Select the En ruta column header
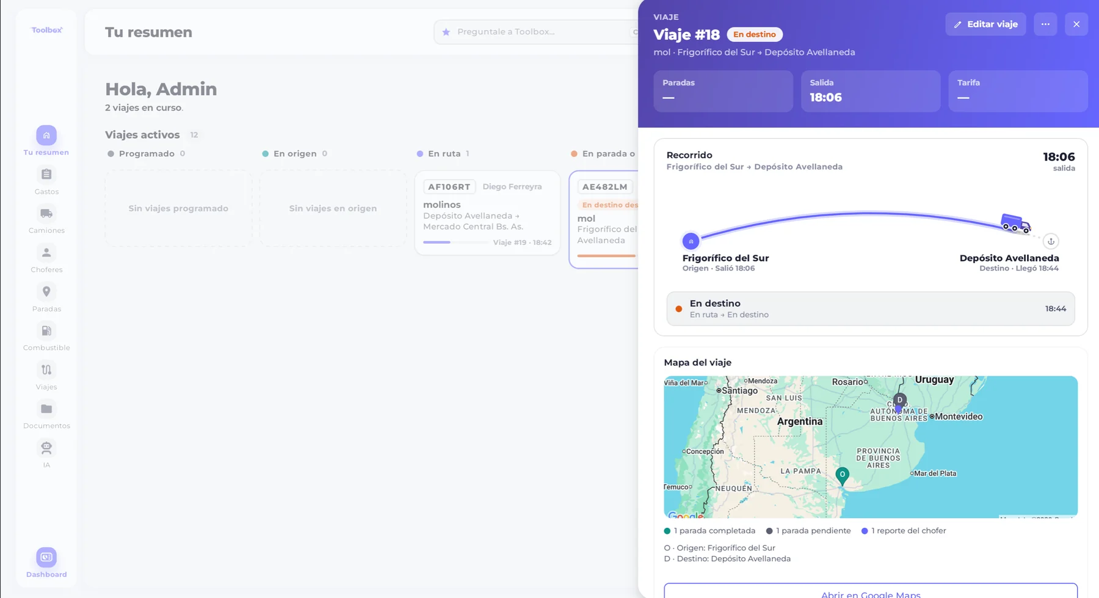1099x598 pixels. click(443, 154)
